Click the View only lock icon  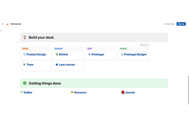pyautogui.click(x=165, y=24)
